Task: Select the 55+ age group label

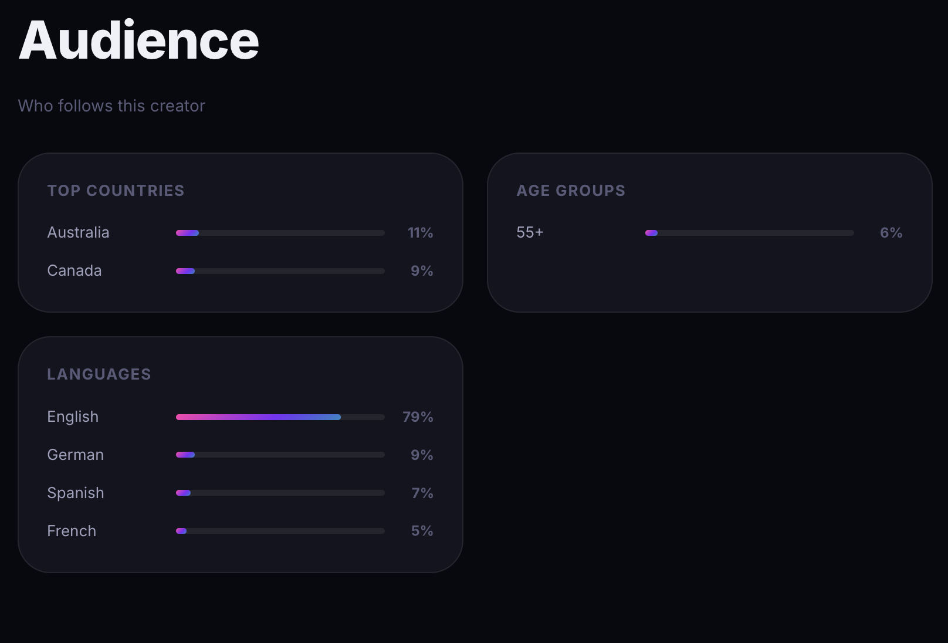Action: coord(530,232)
